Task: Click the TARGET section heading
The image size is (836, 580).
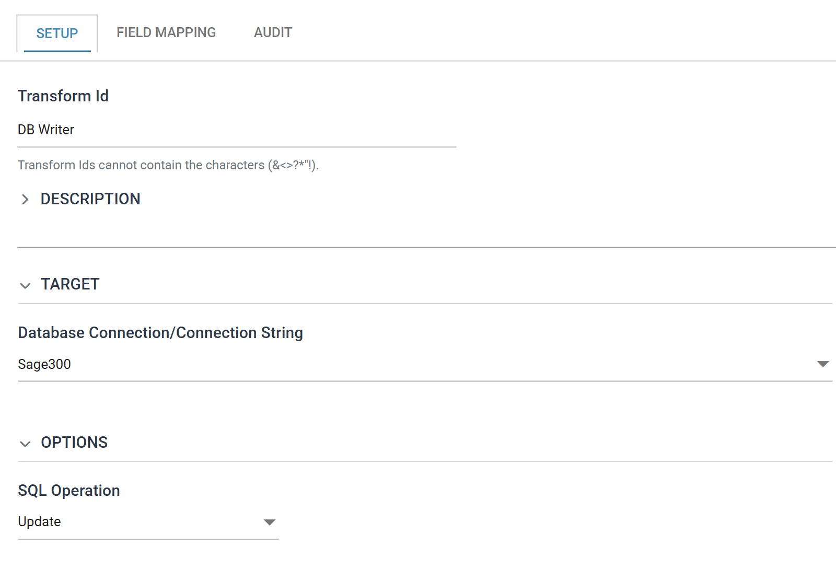Action: pyautogui.click(x=70, y=284)
